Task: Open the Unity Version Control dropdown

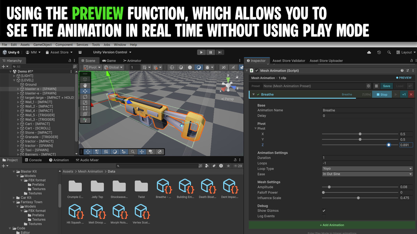Action: tap(112, 52)
